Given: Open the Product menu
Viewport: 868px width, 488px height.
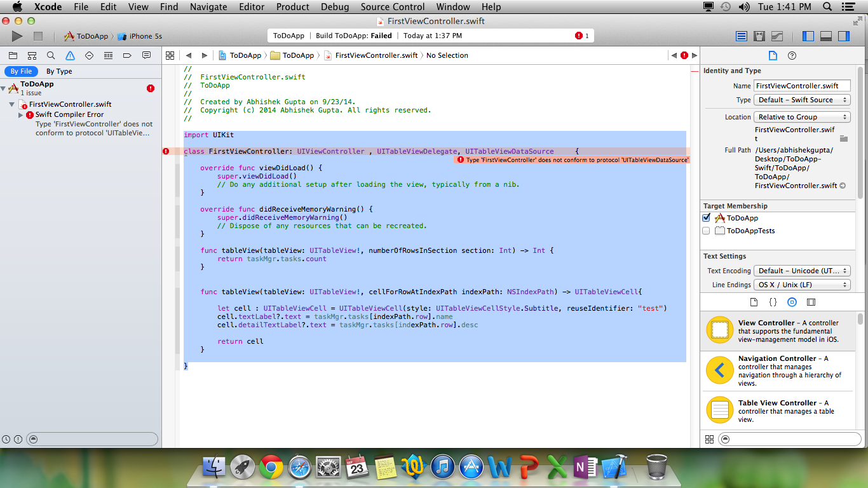Looking at the screenshot, I should [x=292, y=7].
